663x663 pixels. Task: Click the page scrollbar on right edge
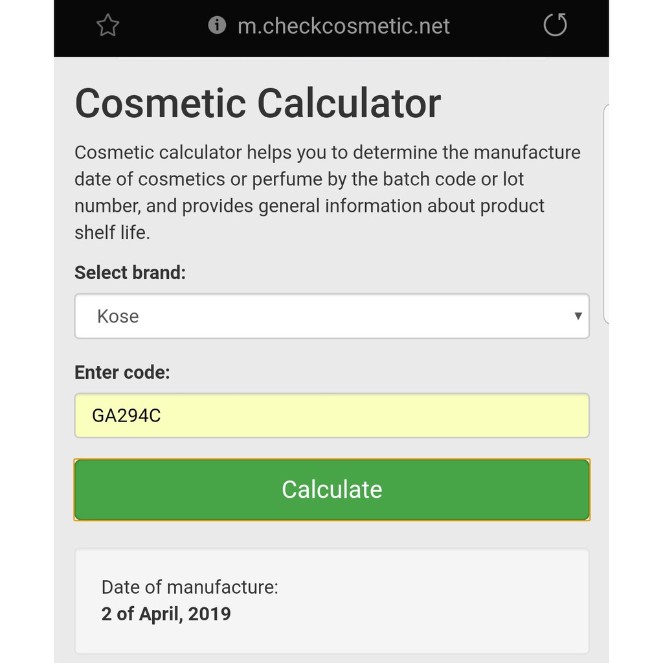coord(606,214)
